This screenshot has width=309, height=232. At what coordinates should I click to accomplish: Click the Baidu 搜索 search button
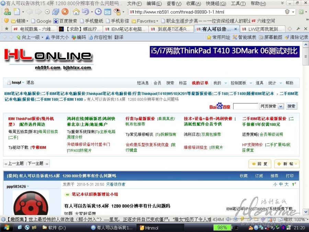coord(291,106)
